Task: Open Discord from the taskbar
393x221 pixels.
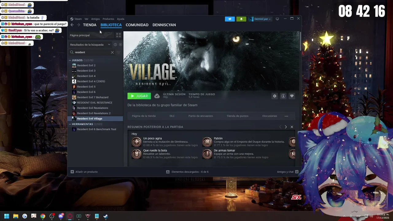Action: 61,216
